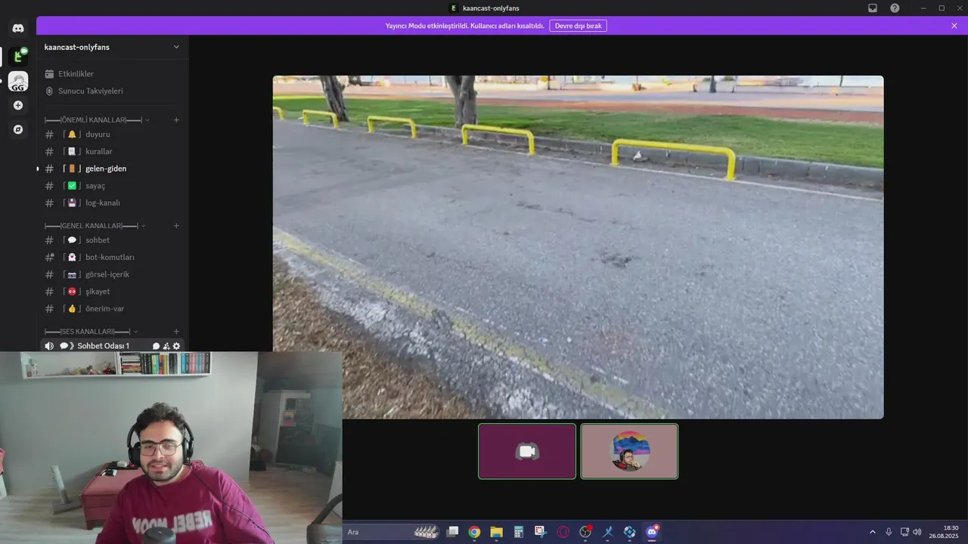Open network settings from the system tray

click(904, 532)
